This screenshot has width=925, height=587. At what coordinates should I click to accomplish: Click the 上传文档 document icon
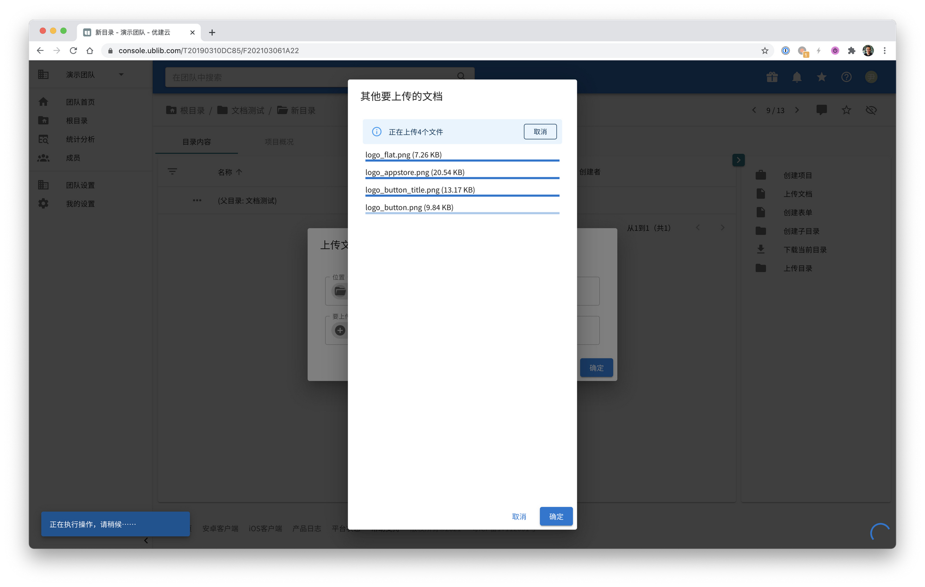click(x=761, y=194)
